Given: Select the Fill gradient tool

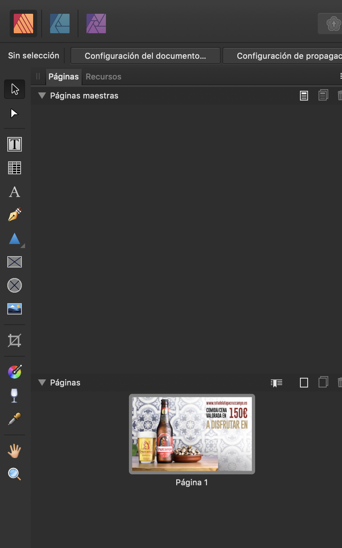Looking at the screenshot, I should coord(15,372).
